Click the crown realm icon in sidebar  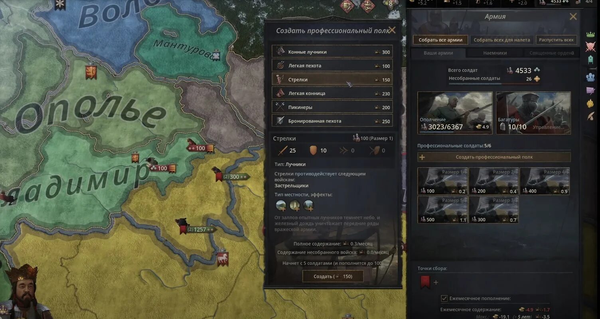[x=590, y=34]
